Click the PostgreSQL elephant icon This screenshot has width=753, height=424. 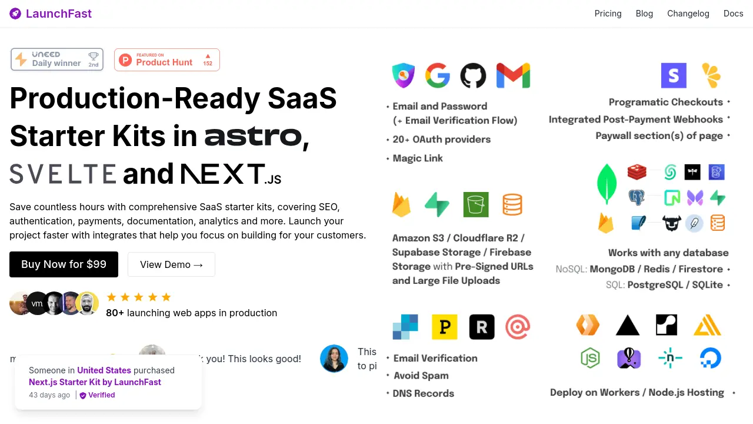(x=637, y=197)
